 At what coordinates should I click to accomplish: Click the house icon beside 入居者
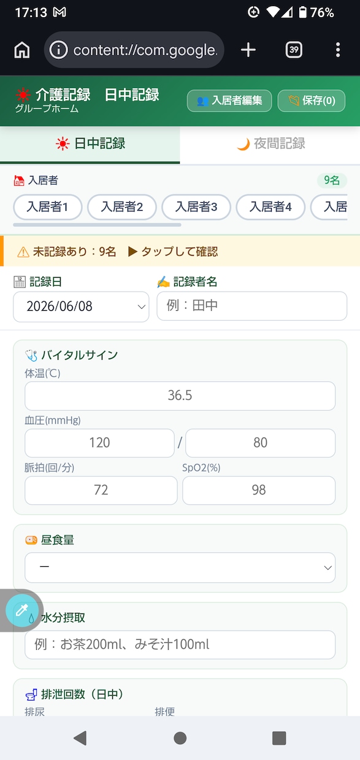19,180
